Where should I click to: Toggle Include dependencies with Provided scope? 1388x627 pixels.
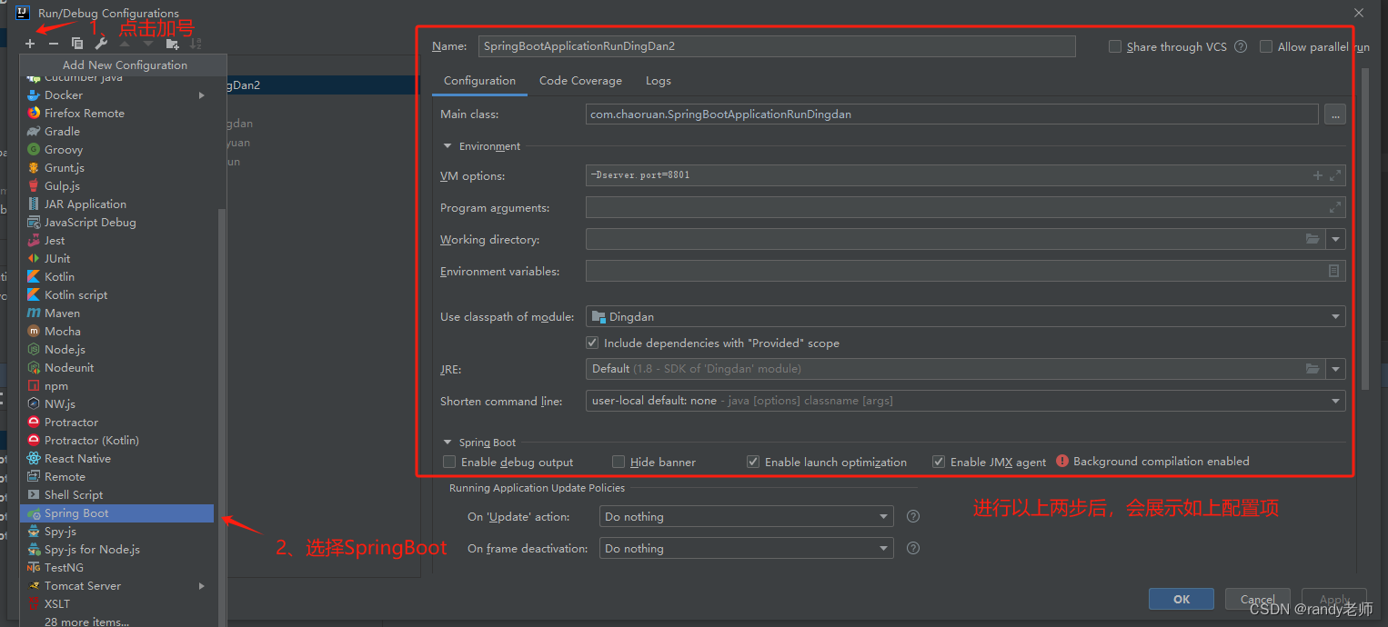(x=592, y=343)
